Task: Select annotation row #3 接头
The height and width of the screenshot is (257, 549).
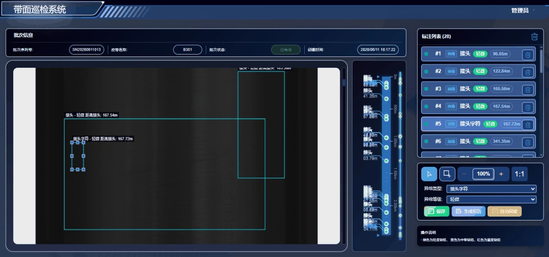Action: 478,89
